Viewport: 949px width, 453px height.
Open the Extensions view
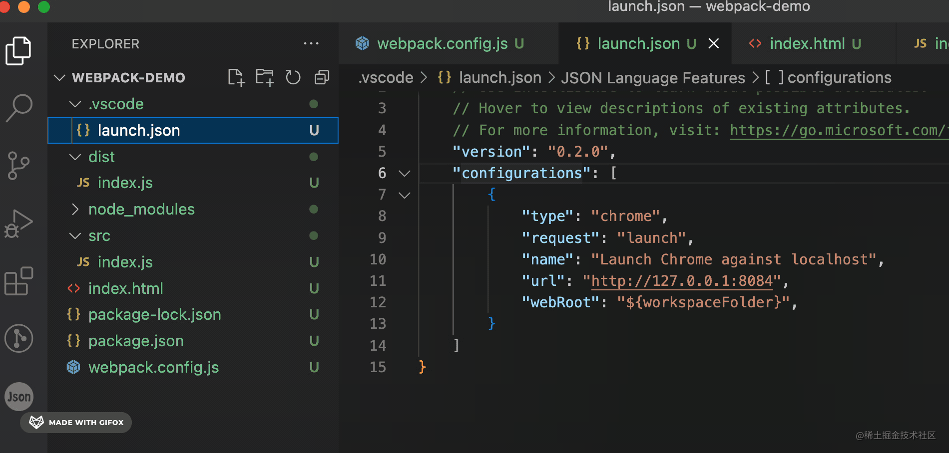pyautogui.click(x=18, y=281)
